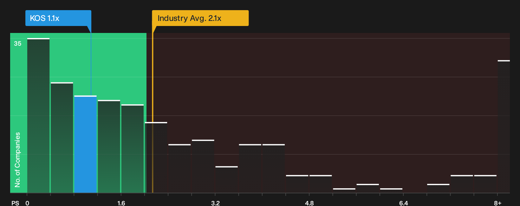Viewport: 520px width, 206px height.
Task: Click the x-axis label 6.4
Action: coord(403,203)
